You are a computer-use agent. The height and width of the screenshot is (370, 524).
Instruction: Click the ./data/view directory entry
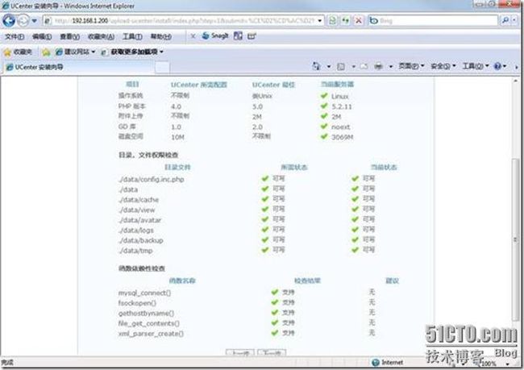click(137, 210)
